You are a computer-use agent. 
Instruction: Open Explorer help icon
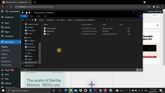[141, 16]
